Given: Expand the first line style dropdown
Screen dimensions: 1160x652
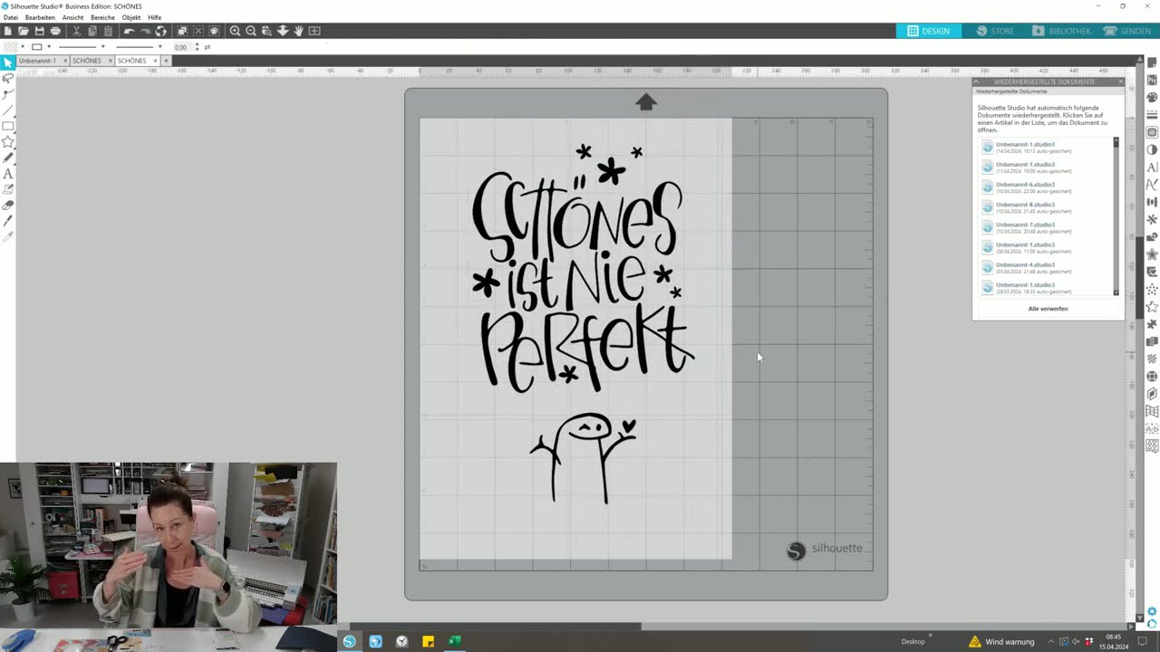Looking at the screenshot, I should point(103,47).
